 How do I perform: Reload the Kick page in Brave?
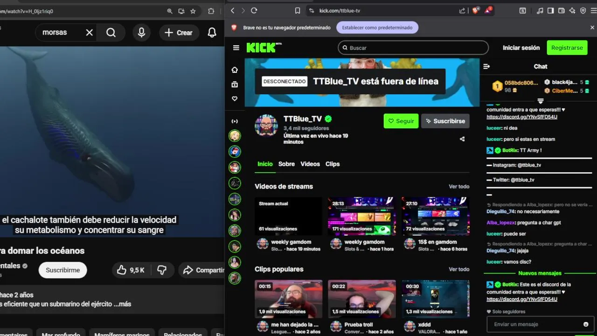point(254,10)
